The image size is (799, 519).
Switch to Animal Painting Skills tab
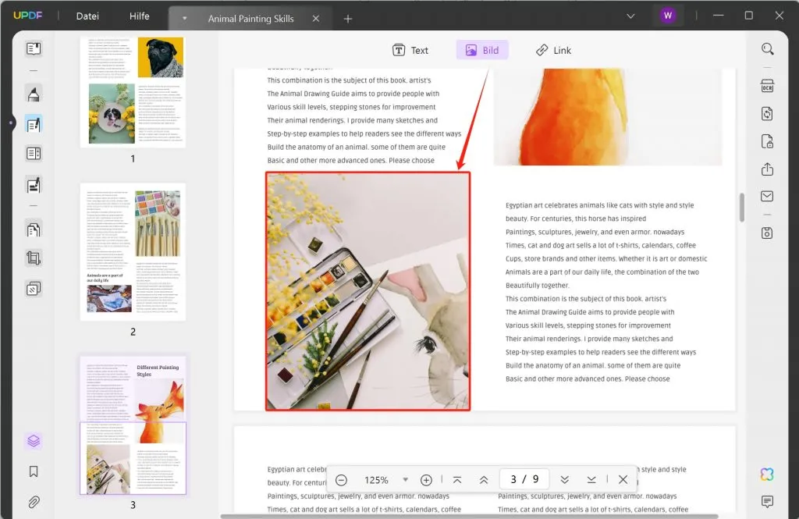pyautogui.click(x=250, y=19)
